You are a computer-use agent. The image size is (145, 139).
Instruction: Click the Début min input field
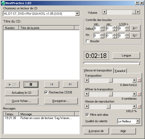point(97,28)
